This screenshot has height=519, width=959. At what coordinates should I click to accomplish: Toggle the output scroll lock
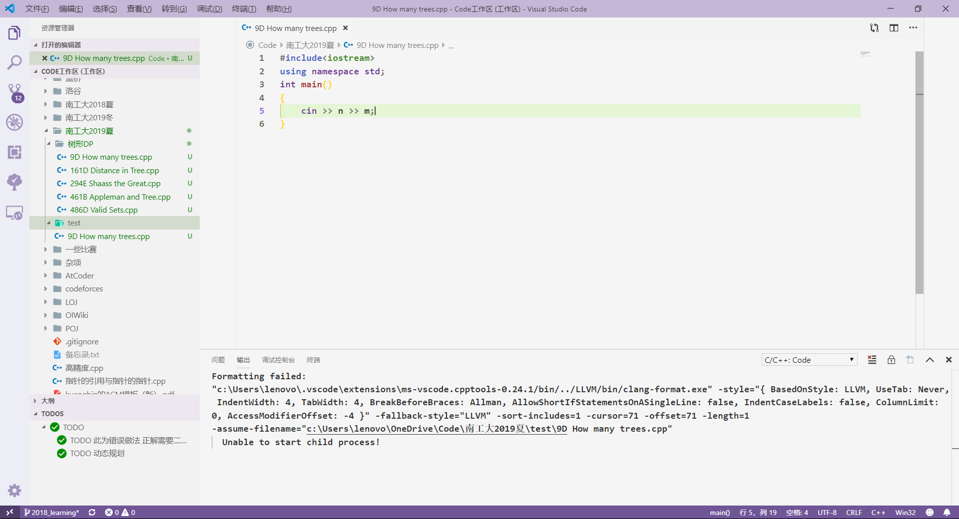tap(891, 360)
